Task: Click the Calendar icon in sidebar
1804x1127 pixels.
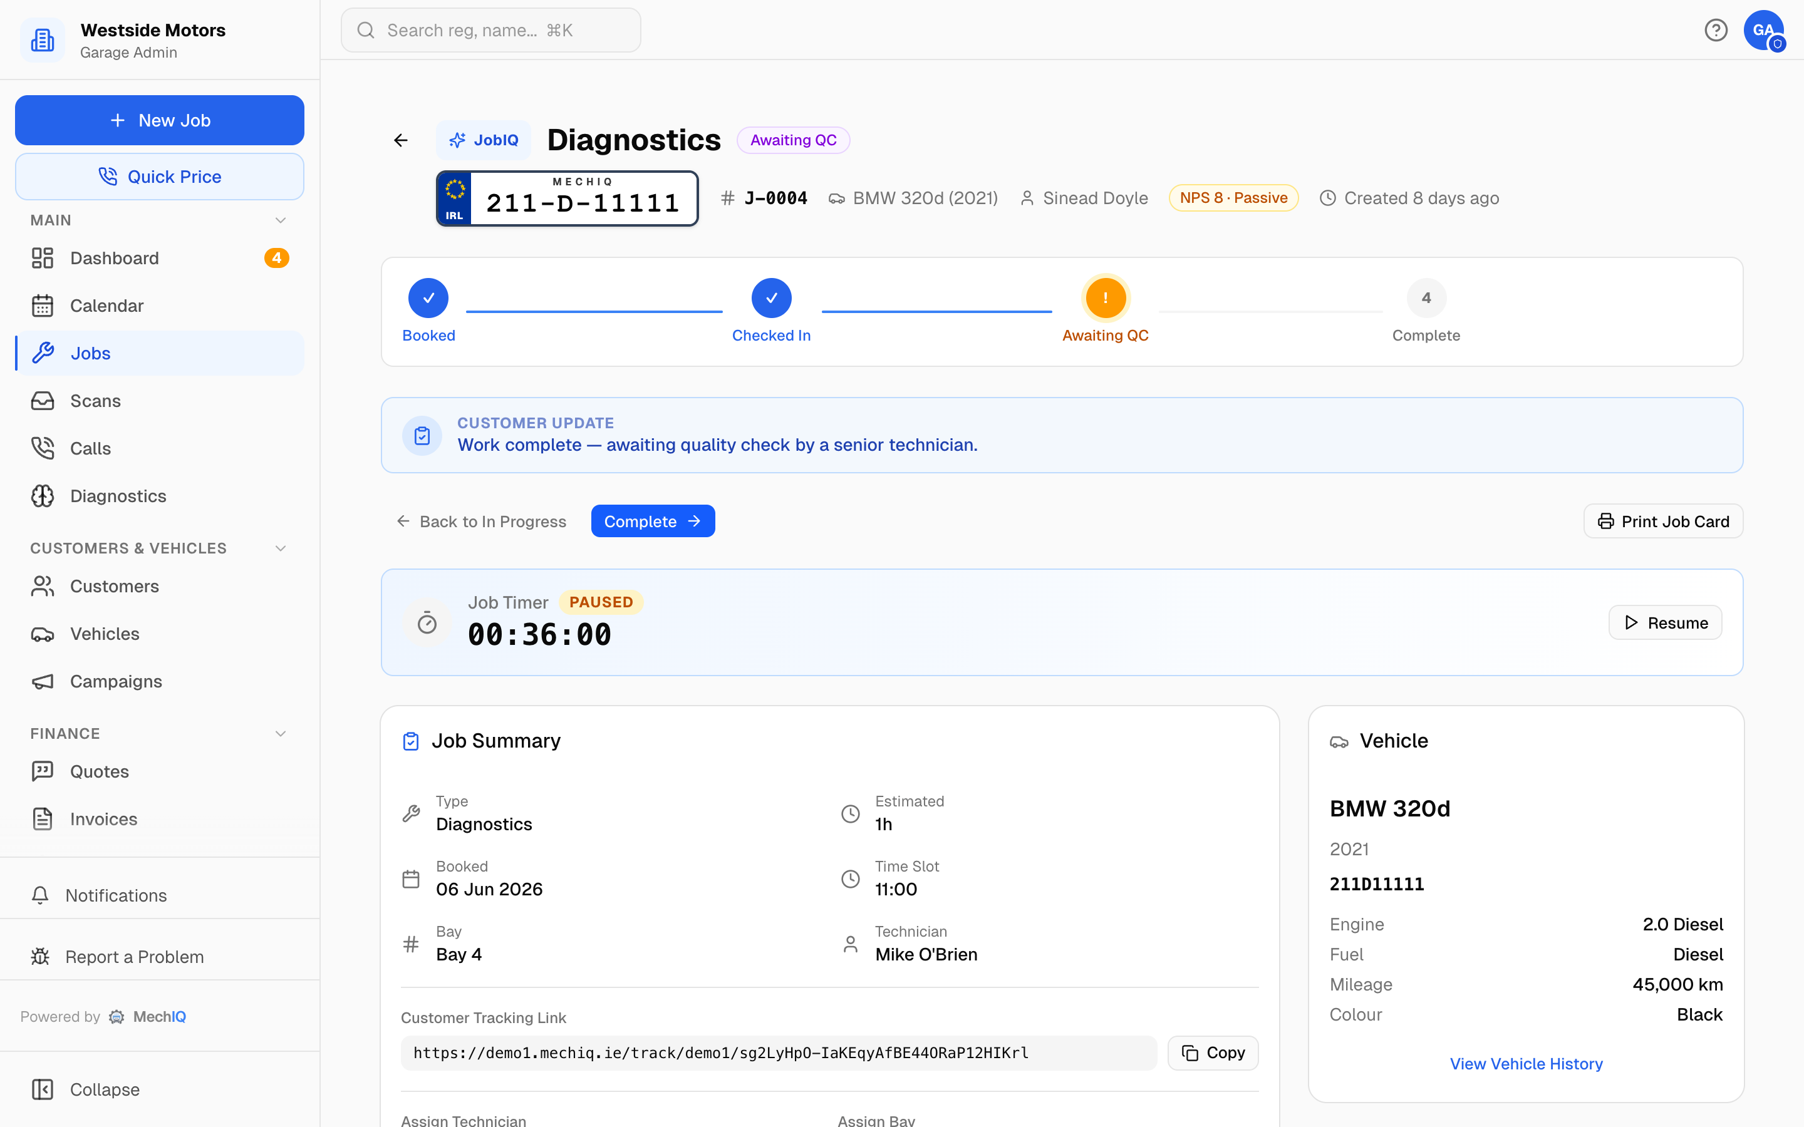Action: (x=43, y=306)
